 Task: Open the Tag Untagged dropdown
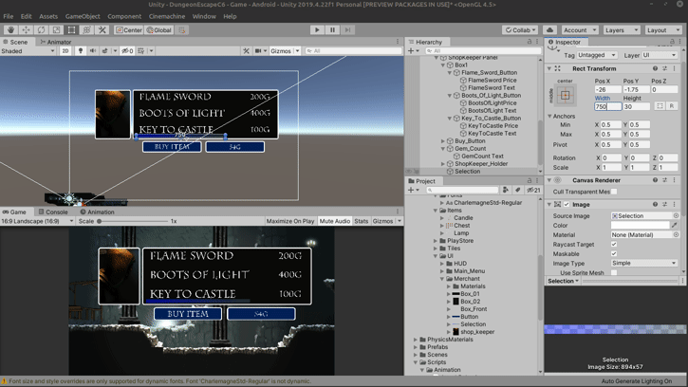[597, 55]
